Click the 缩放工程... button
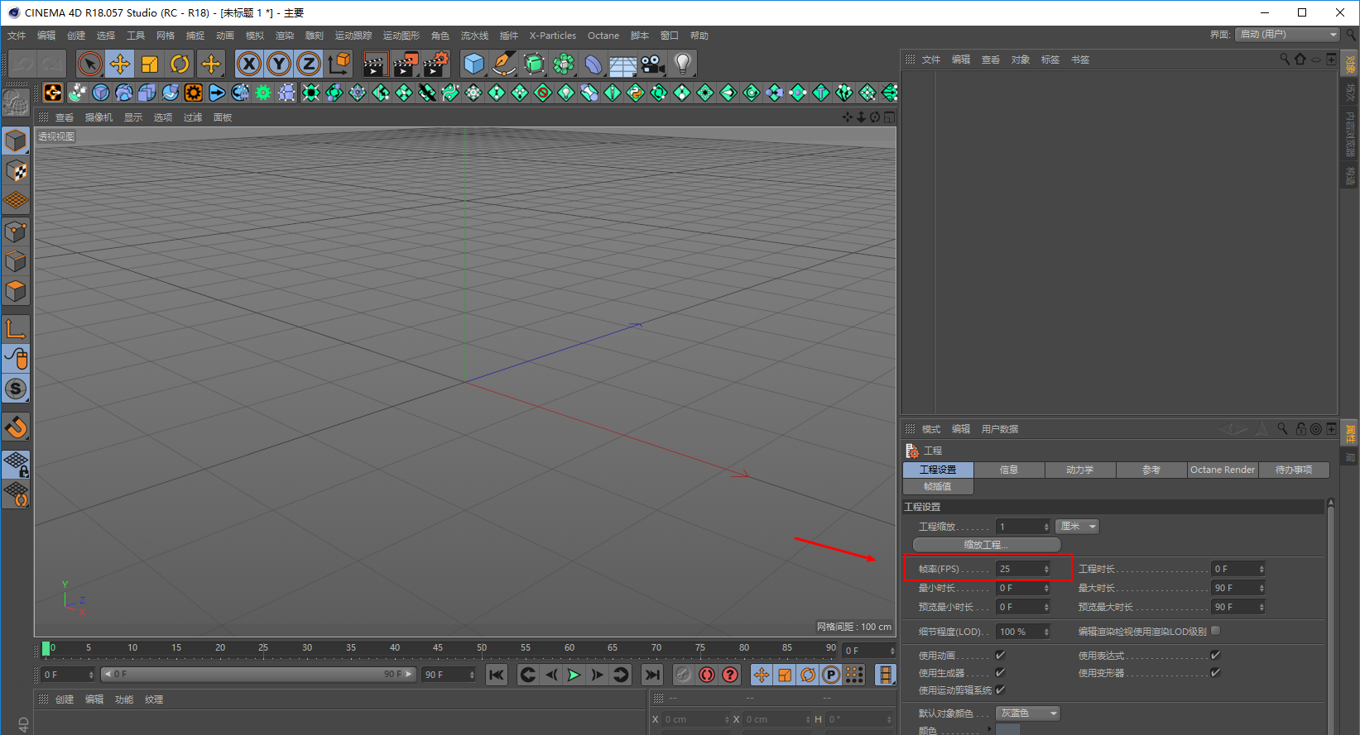This screenshot has width=1360, height=735. pyautogui.click(x=987, y=545)
